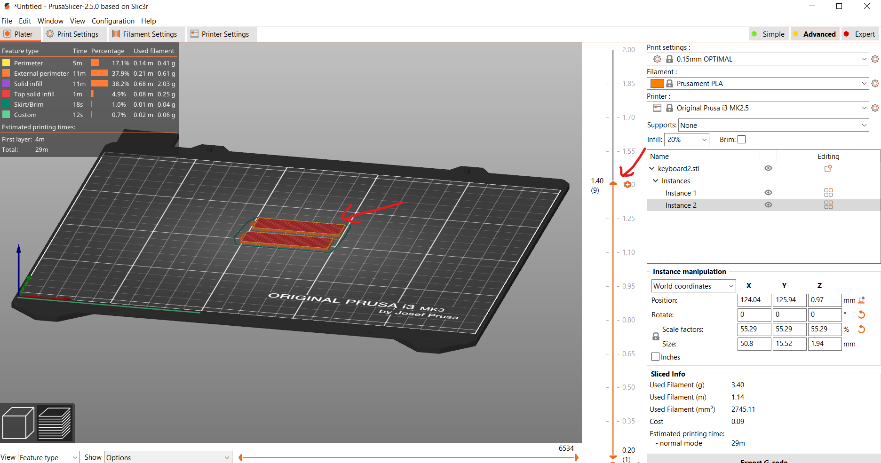The width and height of the screenshot is (881, 463).
Task: Open the World coordinates dropdown
Action: pyautogui.click(x=693, y=286)
